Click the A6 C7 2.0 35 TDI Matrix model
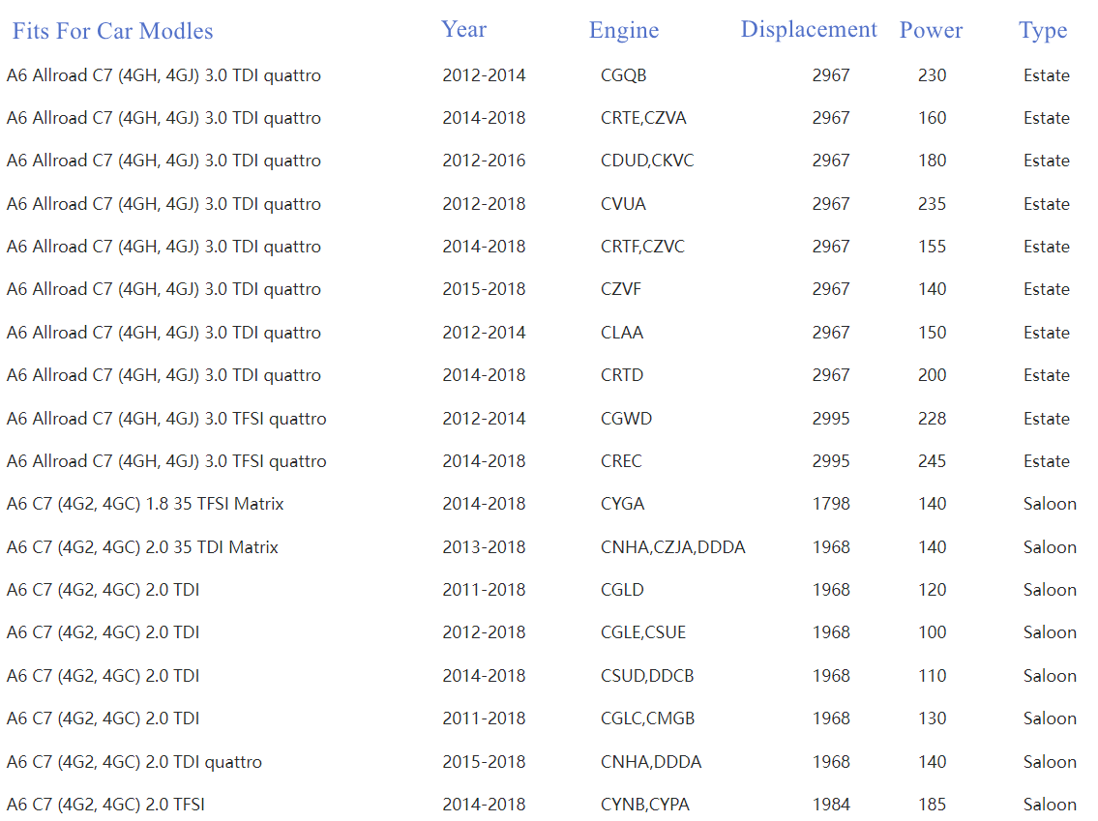 (x=142, y=547)
